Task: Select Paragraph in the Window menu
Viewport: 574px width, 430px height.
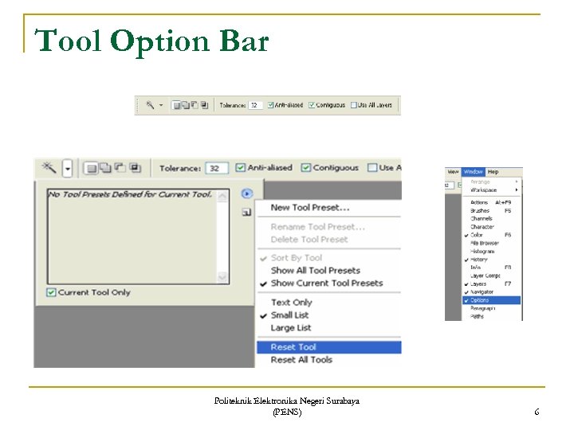Action: click(491, 308)
